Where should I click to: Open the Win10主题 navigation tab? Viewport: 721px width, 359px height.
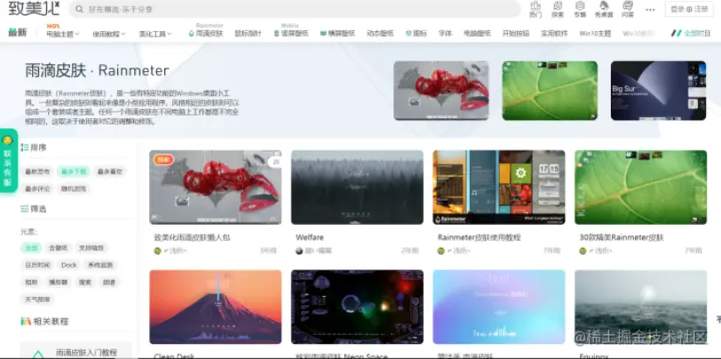pyautogui.click(x=595, y=33)
